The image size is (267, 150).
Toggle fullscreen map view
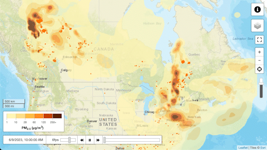[x=259, y=40]
